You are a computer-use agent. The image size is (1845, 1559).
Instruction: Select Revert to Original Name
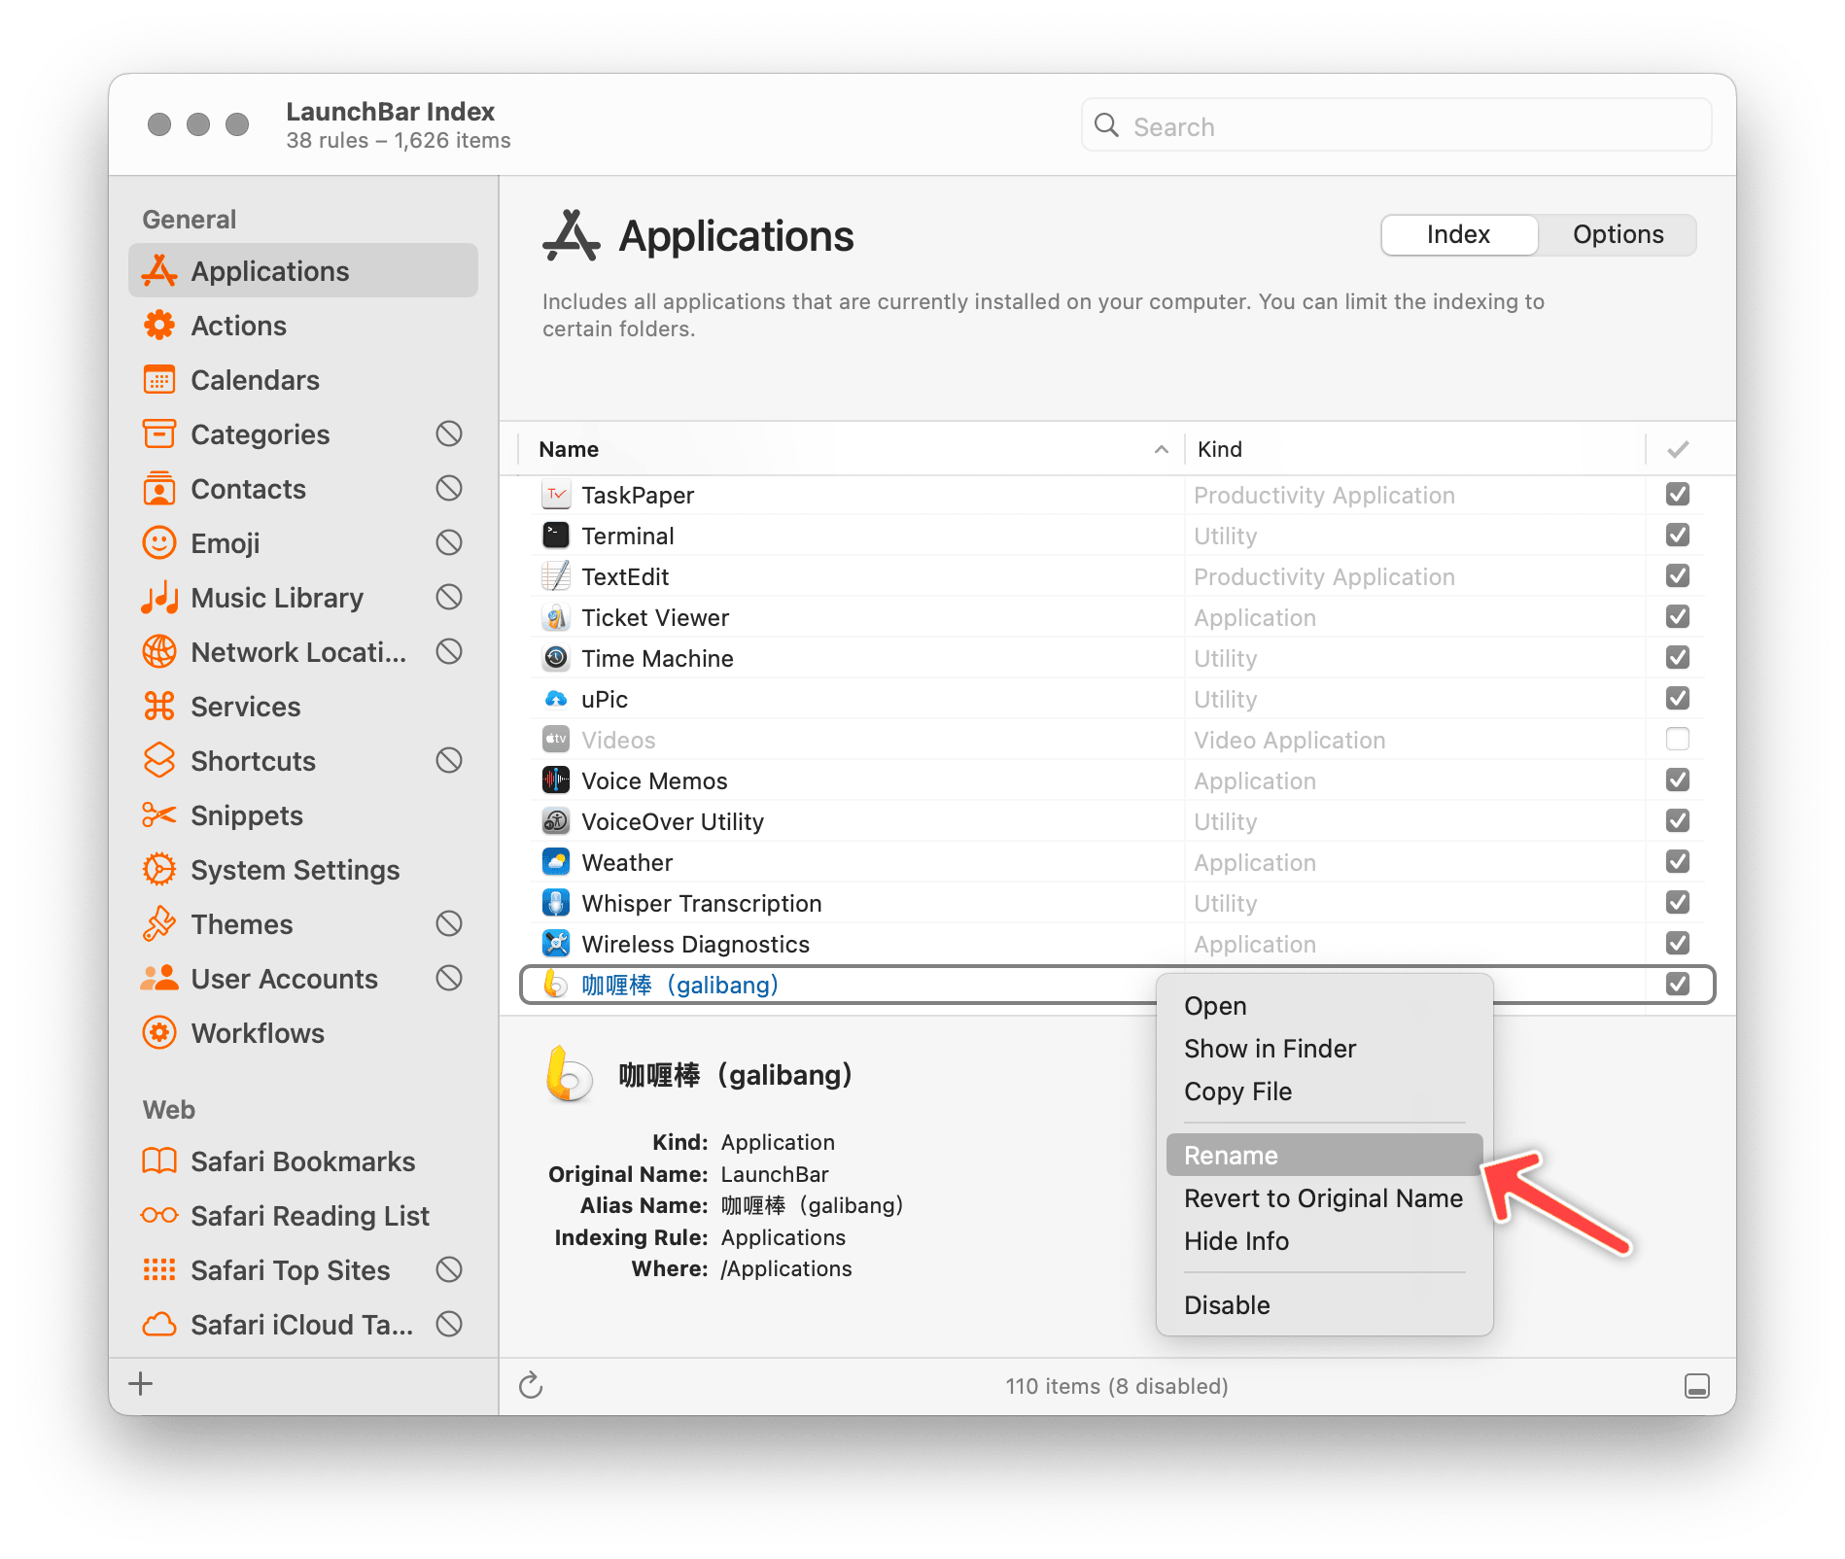1324,1198
